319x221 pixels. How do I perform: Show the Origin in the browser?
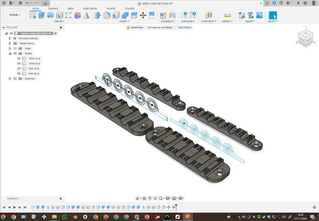15,48
